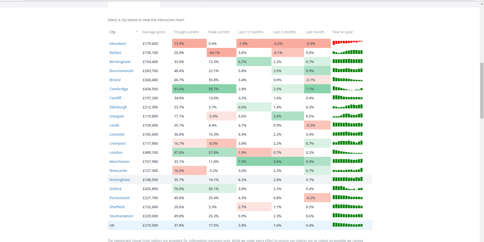Click Oxford's year-on-year sparkline chart
The image size is (484, 242).
click(347, 188)
